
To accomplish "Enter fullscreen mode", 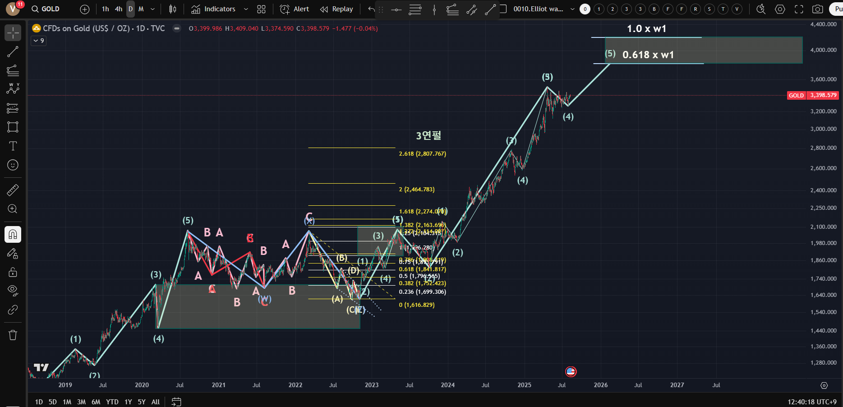I will (799, 9).
